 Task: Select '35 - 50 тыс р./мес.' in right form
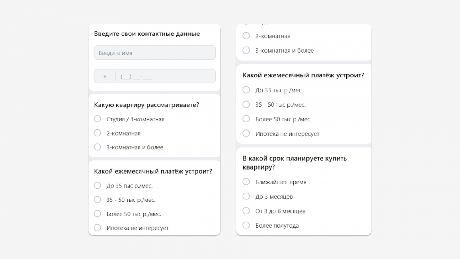pos(246,104)
